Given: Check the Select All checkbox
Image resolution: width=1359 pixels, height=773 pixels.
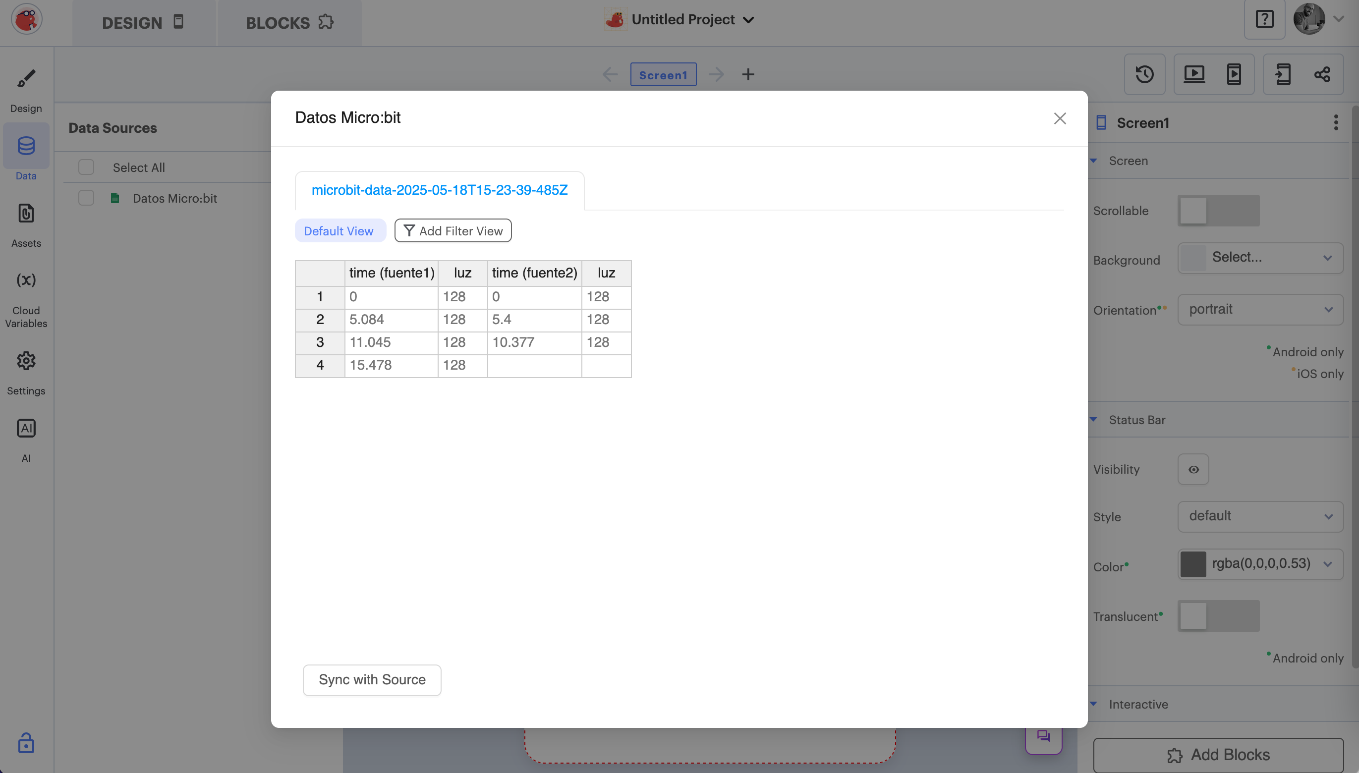Looking at the screenshot, I should click(x=86, y=167).
